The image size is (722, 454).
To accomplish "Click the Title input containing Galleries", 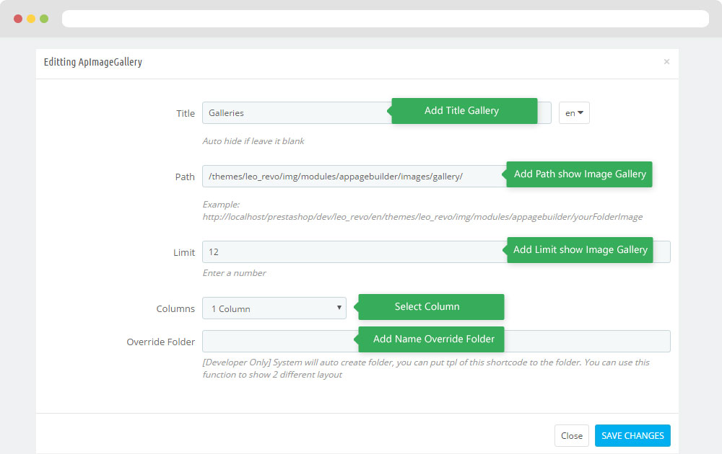I will (x=377, y=113).
